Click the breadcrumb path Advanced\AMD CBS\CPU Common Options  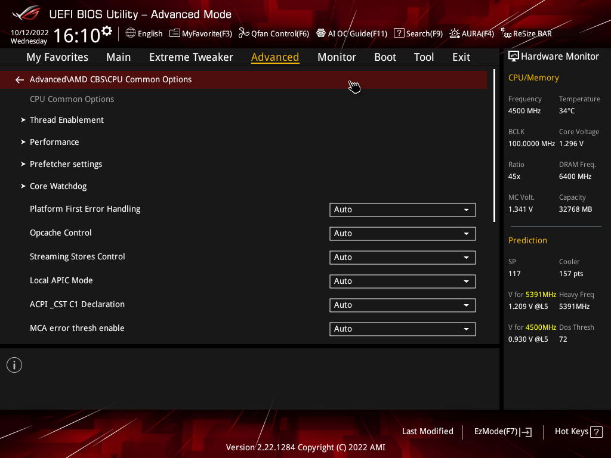click(110, 79)
